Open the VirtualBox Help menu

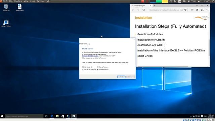coord(48,1)
